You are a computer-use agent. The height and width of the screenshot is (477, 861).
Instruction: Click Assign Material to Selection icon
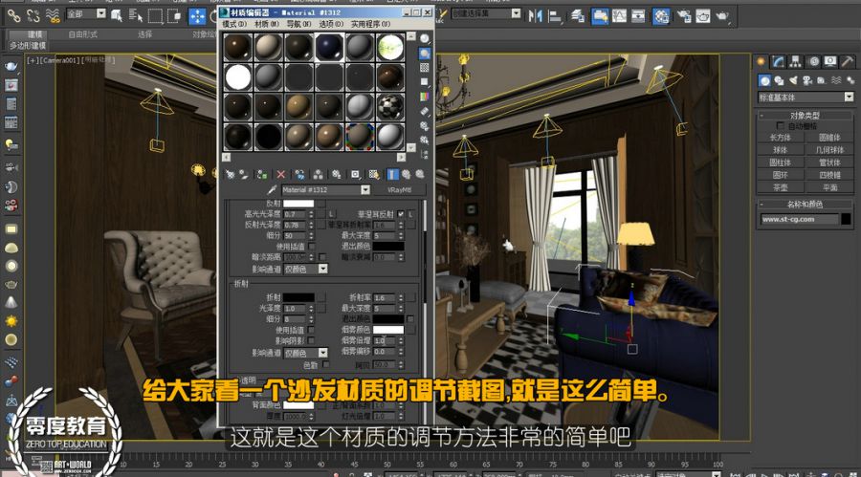point(262,175)
